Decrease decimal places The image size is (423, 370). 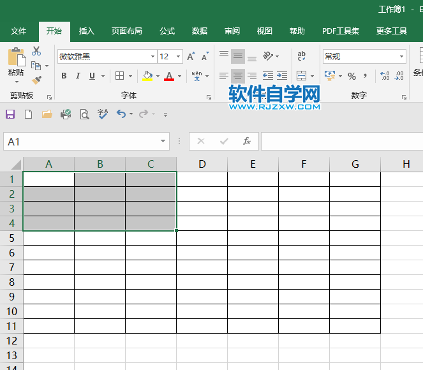pyautogui.click(x=399, y=76)
